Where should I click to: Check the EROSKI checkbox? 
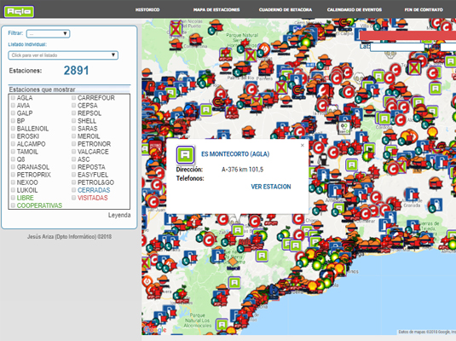tap(13, 136)
